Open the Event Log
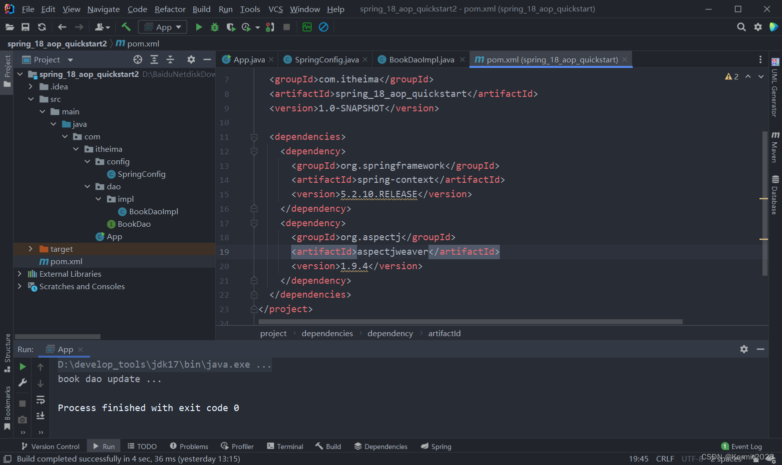This screenshot has width=782, height=465. (742, 447)
